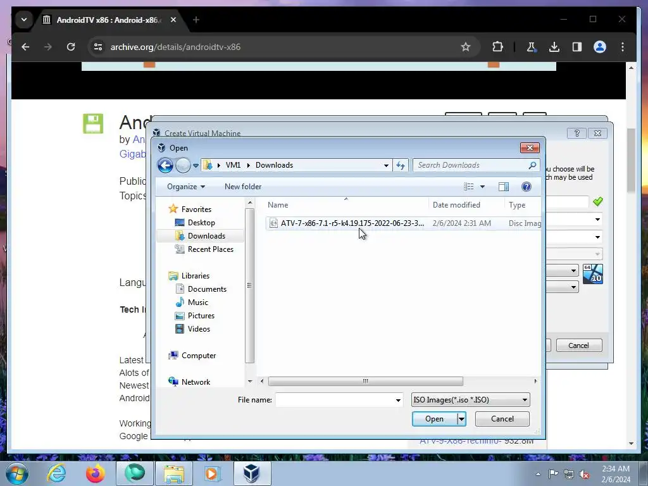Open the Organize menu
This screenshot has height=486, width=648.
[x=185, y=187]
